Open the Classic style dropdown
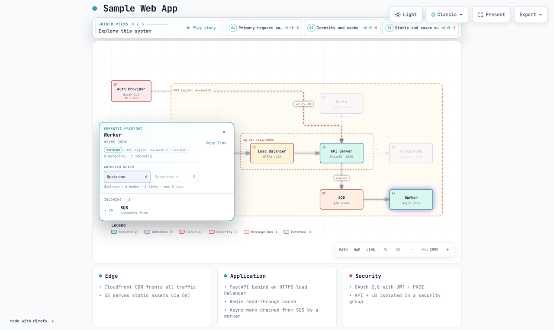 tap(447, 15)
